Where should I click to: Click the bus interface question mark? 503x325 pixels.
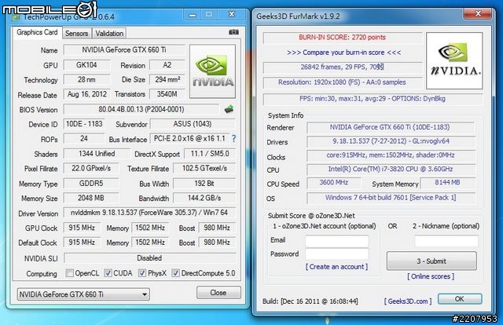(234, 139)
